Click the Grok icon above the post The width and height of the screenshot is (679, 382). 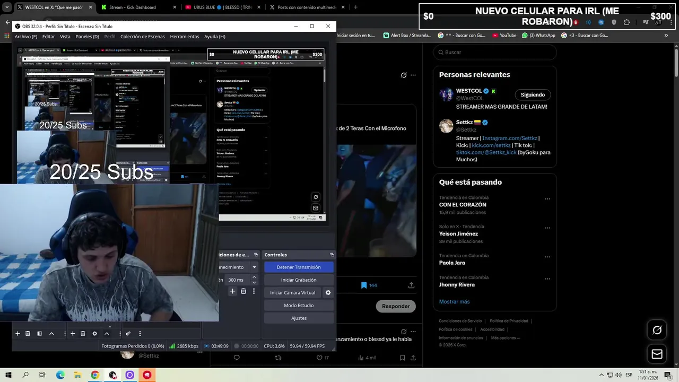click(404, 75)
